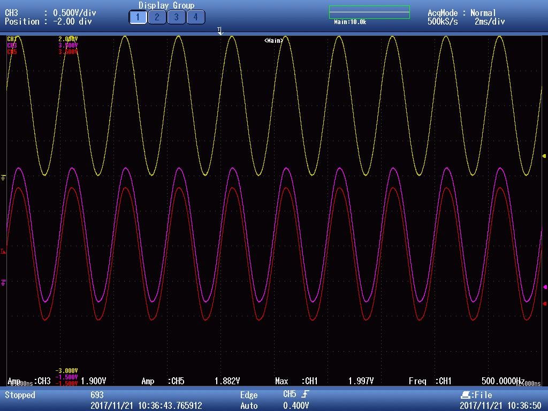Click the Max :CH1 1.997V measurement
Screen dimensions: 548x411
(x=324, y=381)
